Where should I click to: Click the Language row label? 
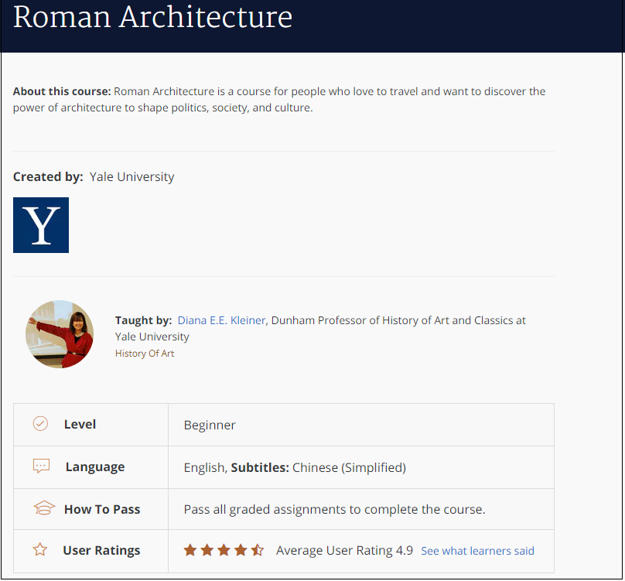(x=95, y=467)
